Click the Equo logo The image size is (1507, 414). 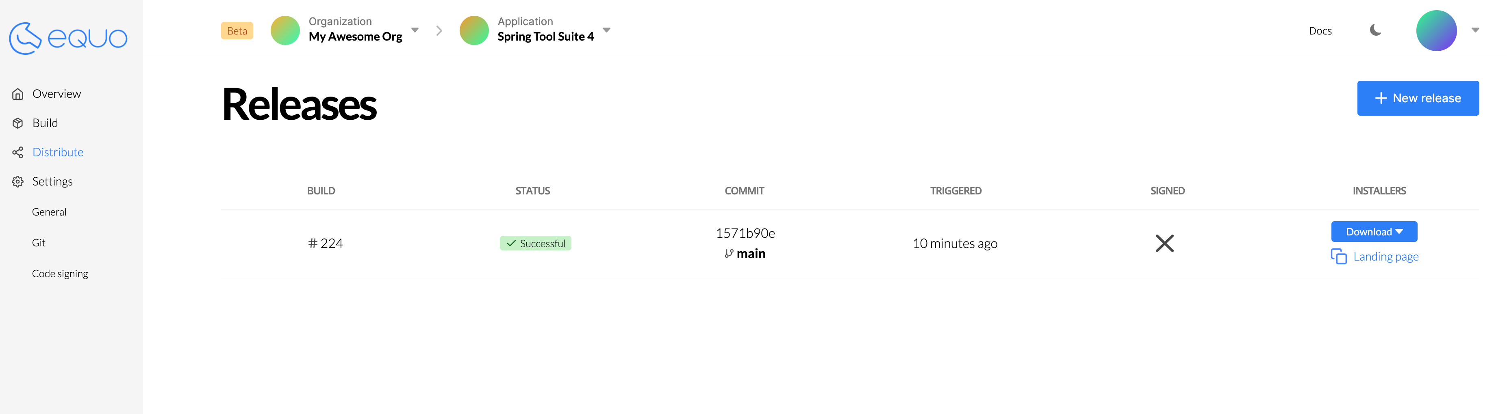pyautogui.click(x=68, y=38)
